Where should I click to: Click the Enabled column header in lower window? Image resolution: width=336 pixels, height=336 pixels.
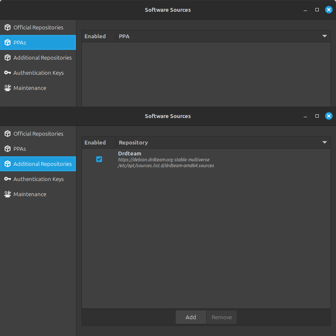(99, 142)
